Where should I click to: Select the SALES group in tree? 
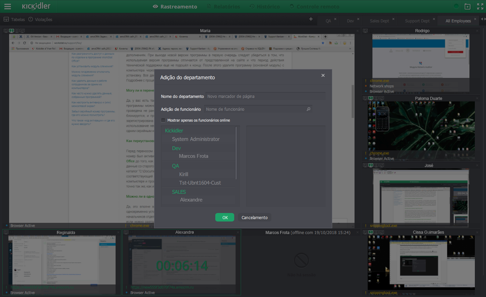pos(179,192)
